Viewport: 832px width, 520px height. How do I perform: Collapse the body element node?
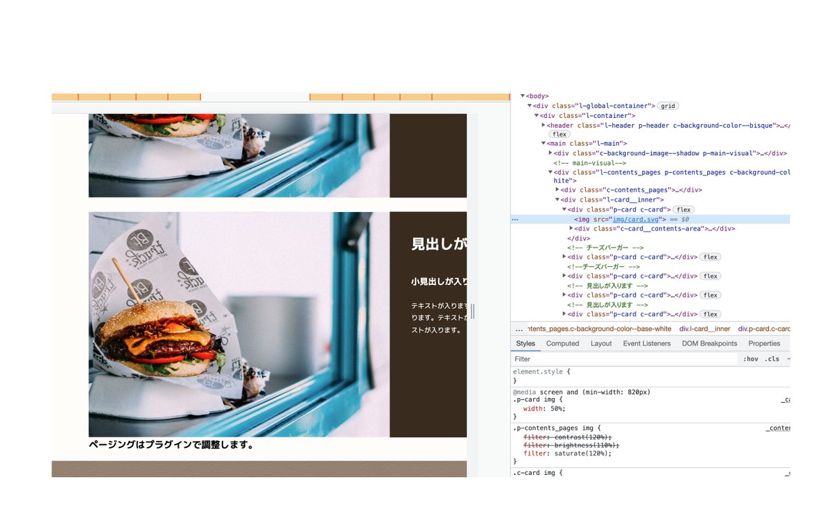click(523, 96)
